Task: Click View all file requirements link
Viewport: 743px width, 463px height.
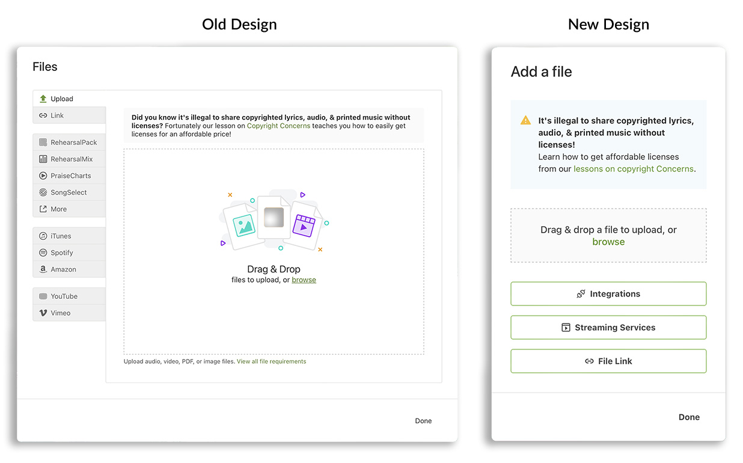Action: 271,361
